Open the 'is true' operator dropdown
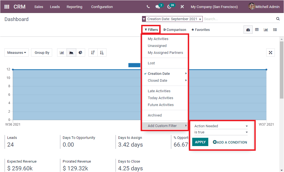Viewport: 284px width, 172px height. coord(220,132)
